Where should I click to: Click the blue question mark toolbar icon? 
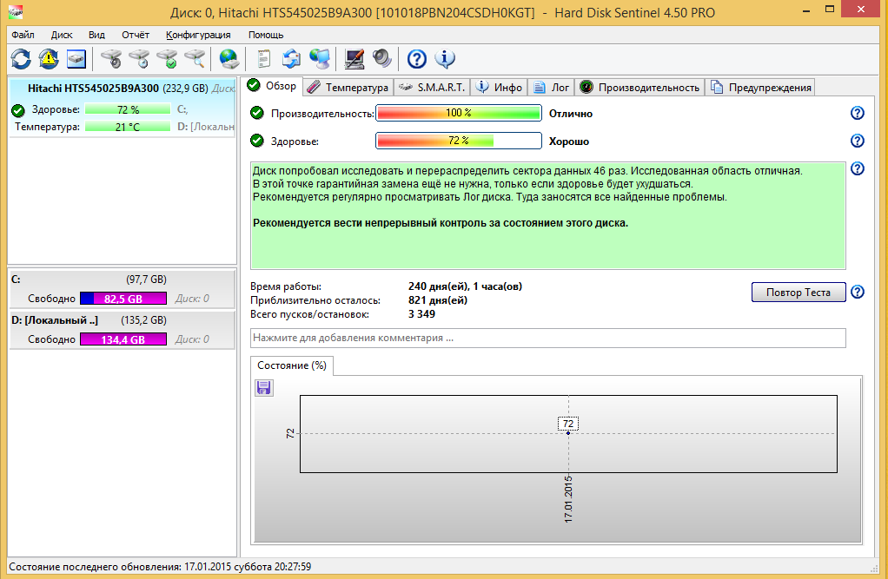click(417, 59)
